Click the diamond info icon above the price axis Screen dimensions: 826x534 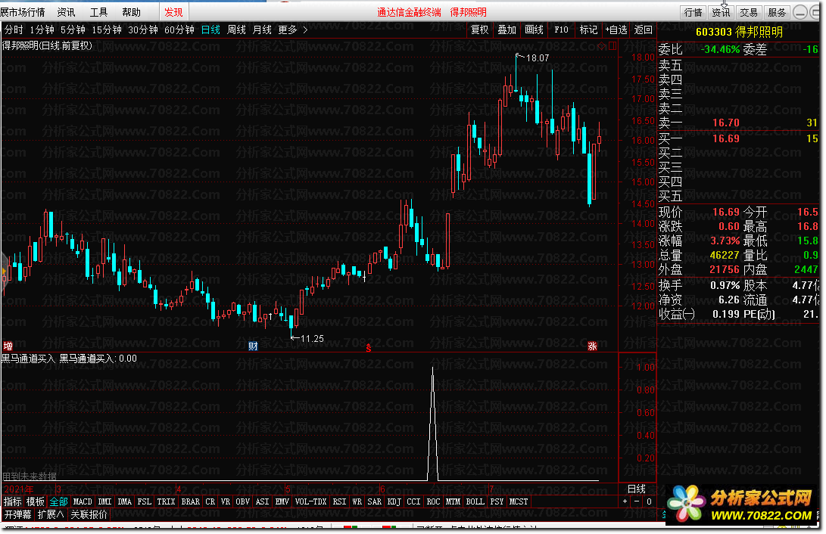coord(601,46)
